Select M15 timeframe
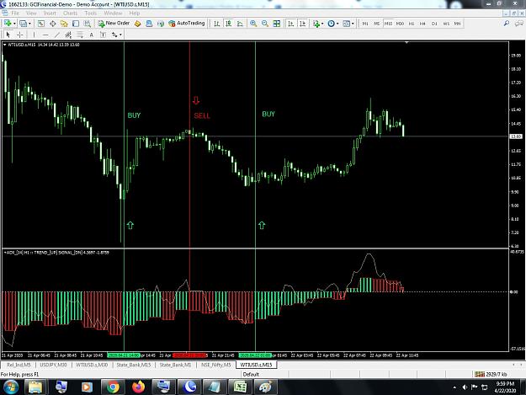The image size is (526, 395). tap(388, 24)
